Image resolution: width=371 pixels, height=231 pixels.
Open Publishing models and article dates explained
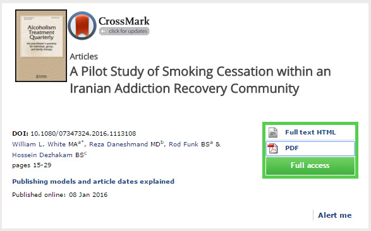(93, 181)
